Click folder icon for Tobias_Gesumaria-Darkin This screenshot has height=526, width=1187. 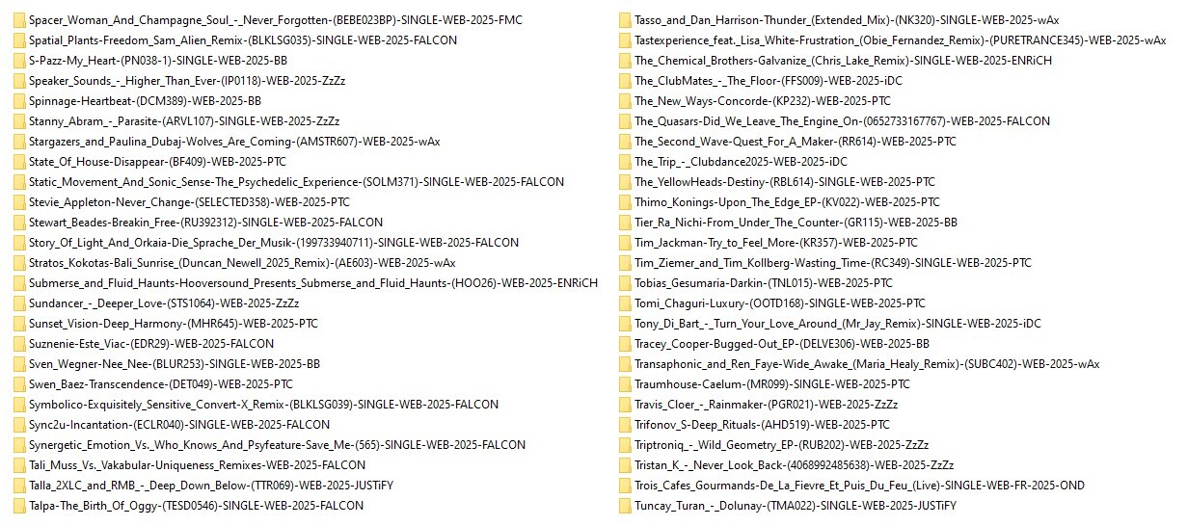pyautogui.click(x=624, y=282)
